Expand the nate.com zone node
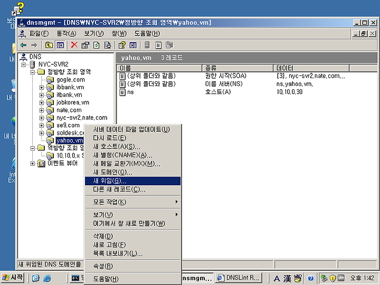The width and height of the screenshot is (380, 285). tap(42, 110)
